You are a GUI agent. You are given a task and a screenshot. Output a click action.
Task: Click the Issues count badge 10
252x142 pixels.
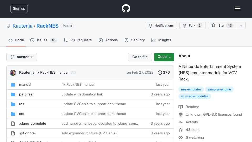[x=53, y=40]
